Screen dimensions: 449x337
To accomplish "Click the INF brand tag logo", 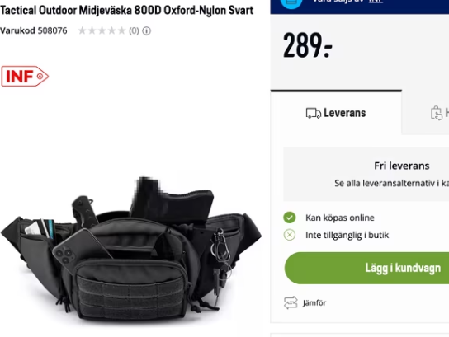I will (25, 76).
